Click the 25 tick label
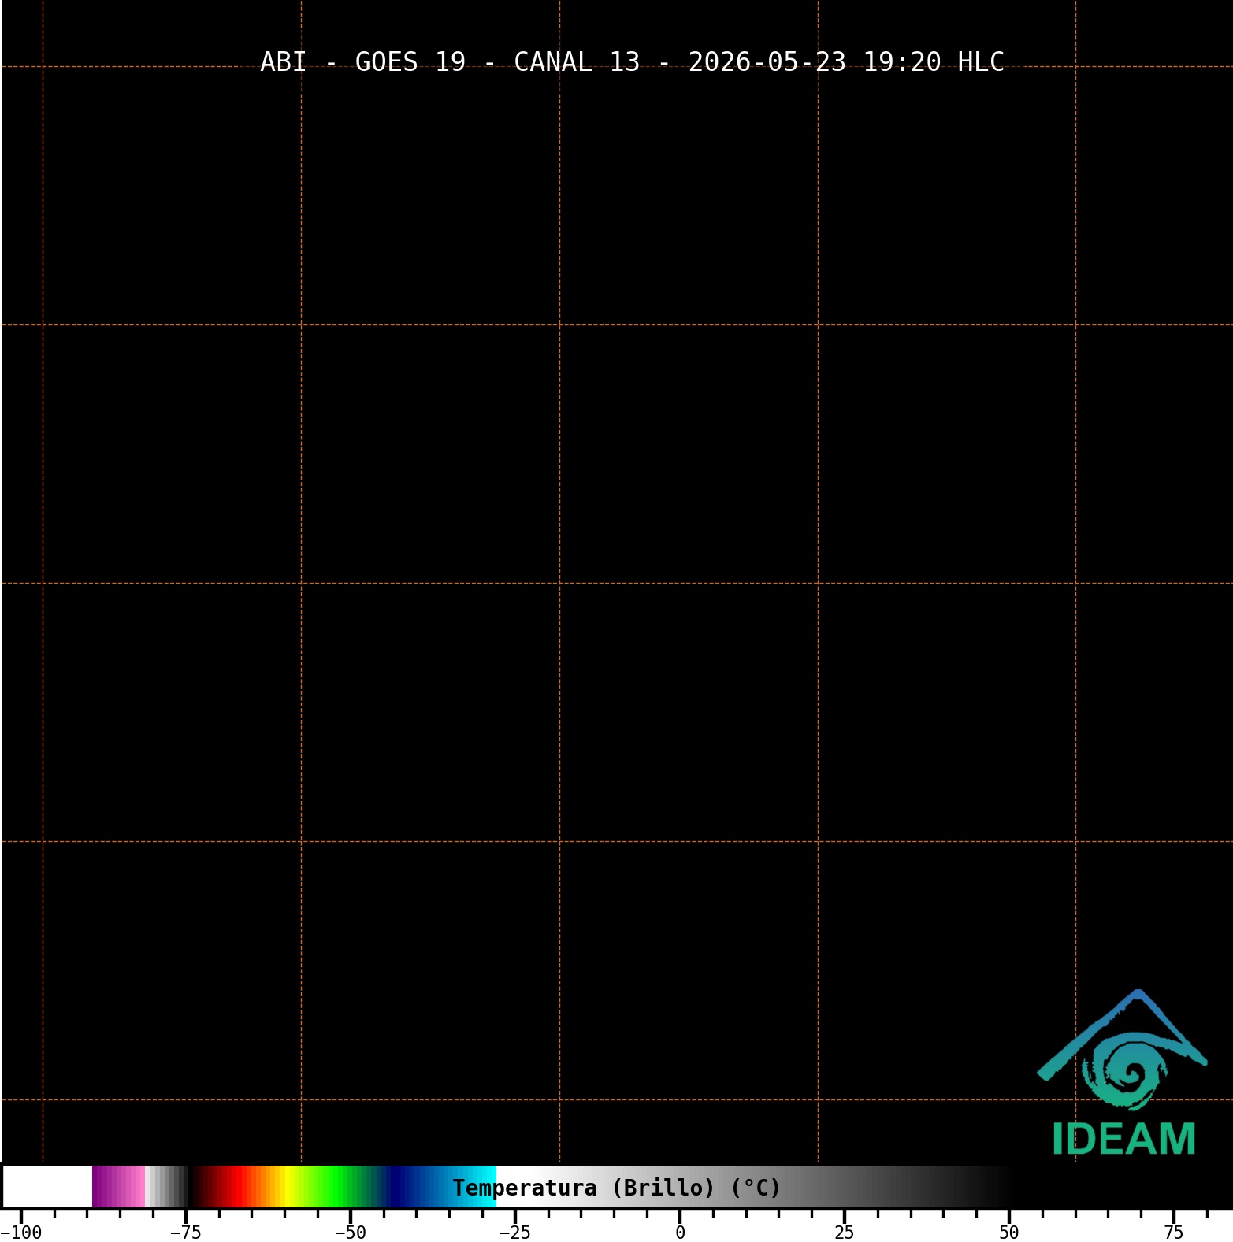Image resolution: width=1233 pixels, height=1242 pixels. (x=845, y=1233)
